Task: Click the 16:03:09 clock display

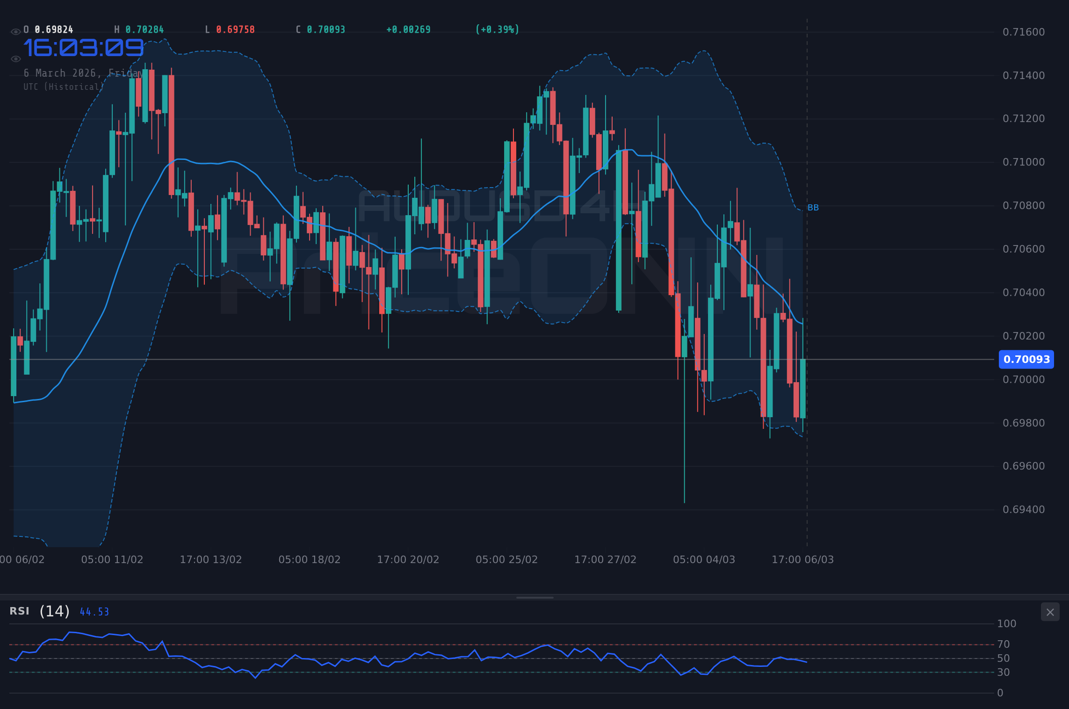Action: [x=83, y=48]
